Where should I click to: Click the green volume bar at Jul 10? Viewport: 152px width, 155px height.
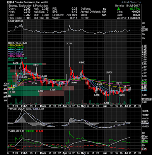(130, 102)
